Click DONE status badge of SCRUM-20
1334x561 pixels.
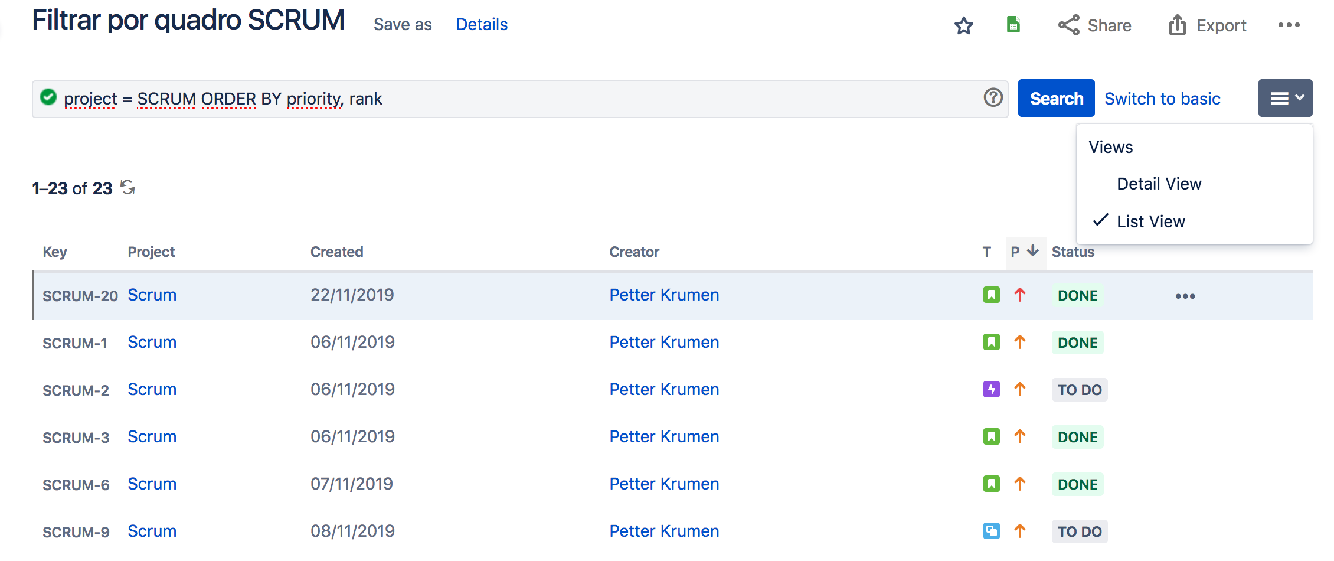tap(1077, 295)
